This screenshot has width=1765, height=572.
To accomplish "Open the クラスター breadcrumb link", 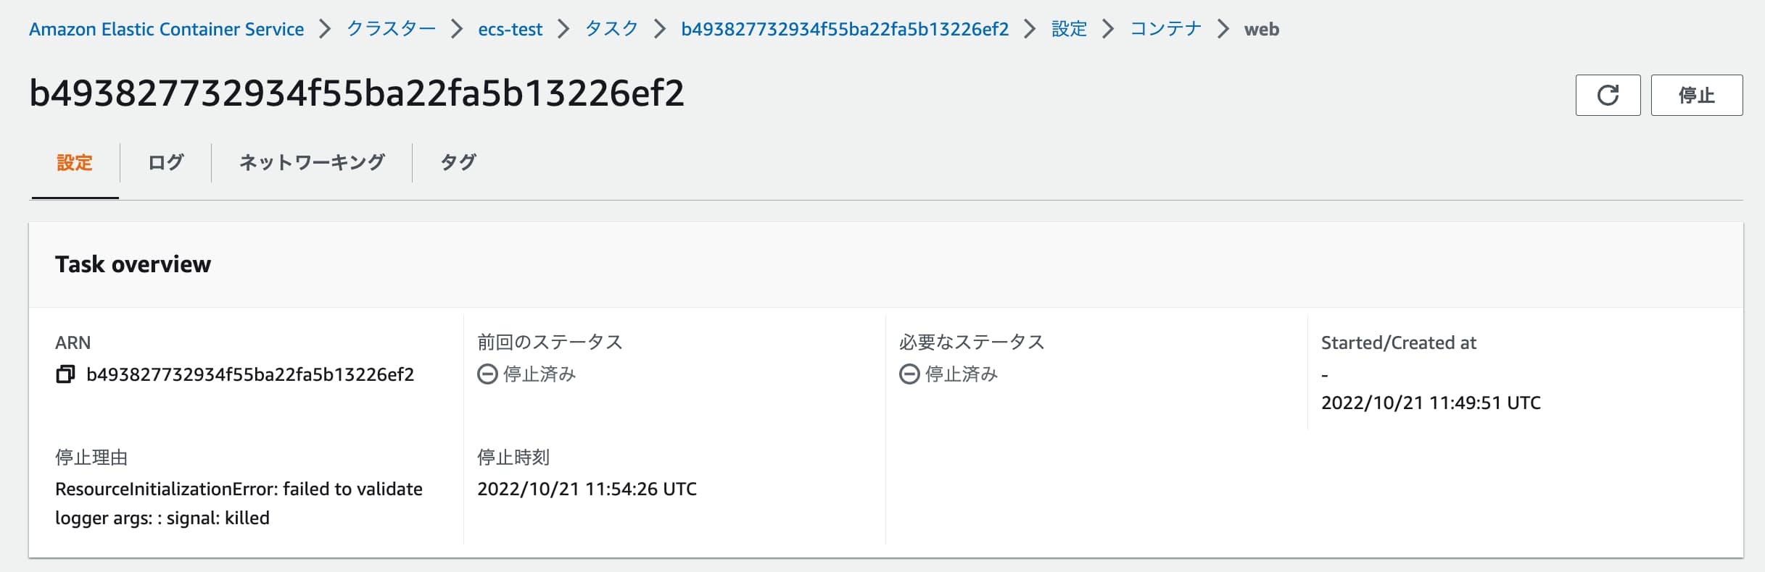I will [391, 29].
